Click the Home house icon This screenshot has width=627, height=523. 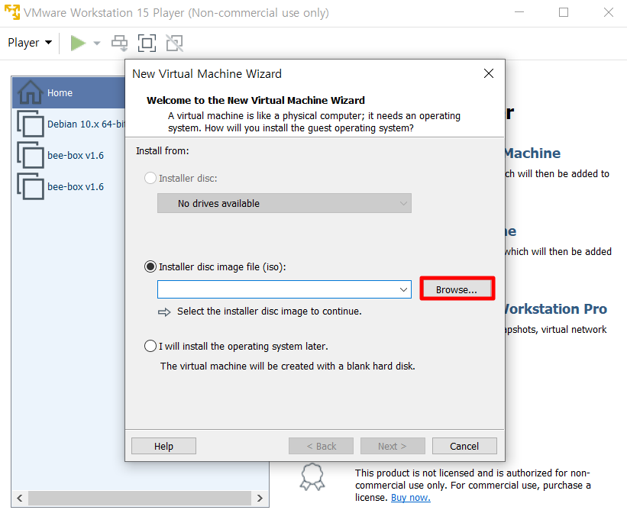coord(30,92)
